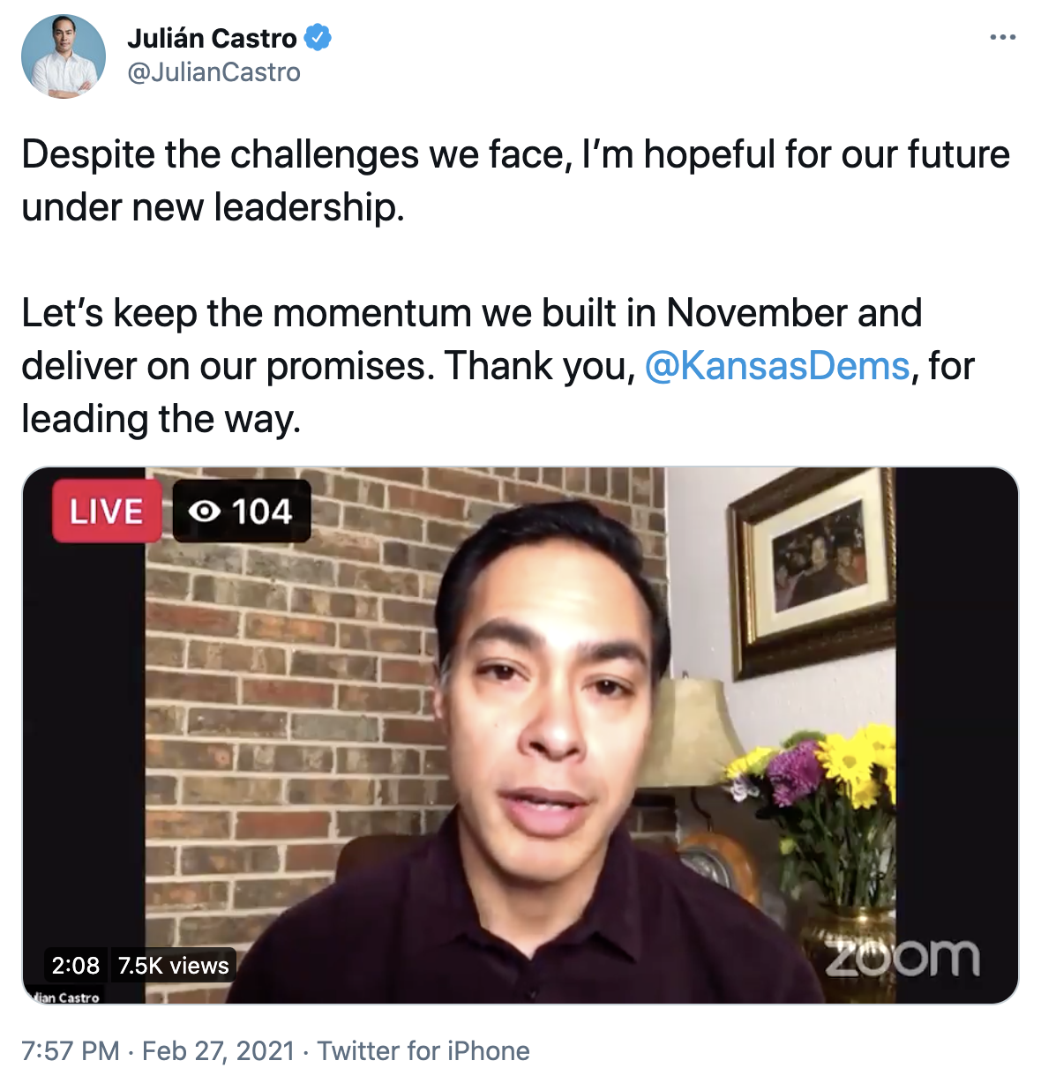Click the Castro name tag in the video corner

65,997
